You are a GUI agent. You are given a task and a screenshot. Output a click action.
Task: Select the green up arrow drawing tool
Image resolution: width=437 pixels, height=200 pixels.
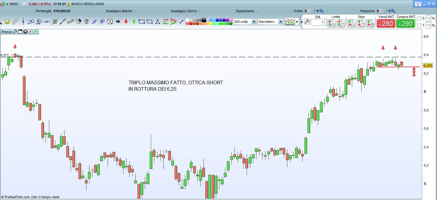point(134,22)
